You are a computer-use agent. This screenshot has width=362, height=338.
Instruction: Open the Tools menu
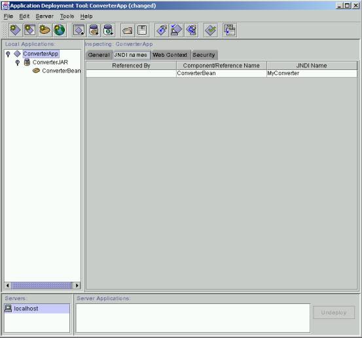pyautogui.click(x=67, y=16)
